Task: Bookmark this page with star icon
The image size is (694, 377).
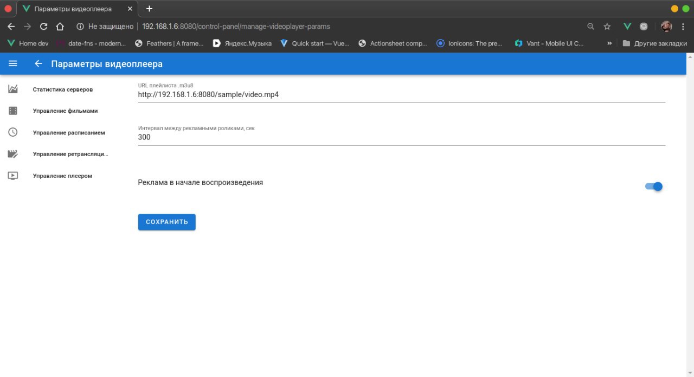Action: click(x=607, y=26)
